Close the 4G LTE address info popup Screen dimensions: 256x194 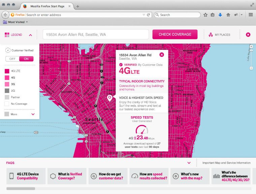pos(161,55)
